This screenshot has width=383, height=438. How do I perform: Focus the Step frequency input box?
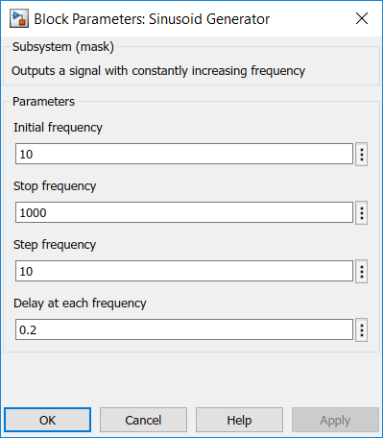pyautogui.click(x=184, y=271)
